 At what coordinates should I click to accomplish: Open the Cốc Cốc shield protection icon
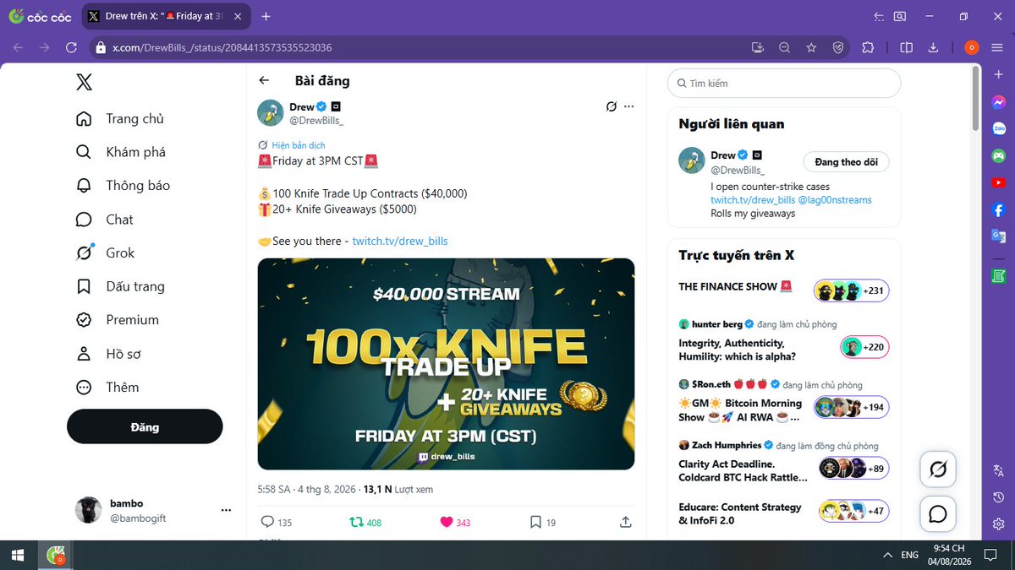837,48
